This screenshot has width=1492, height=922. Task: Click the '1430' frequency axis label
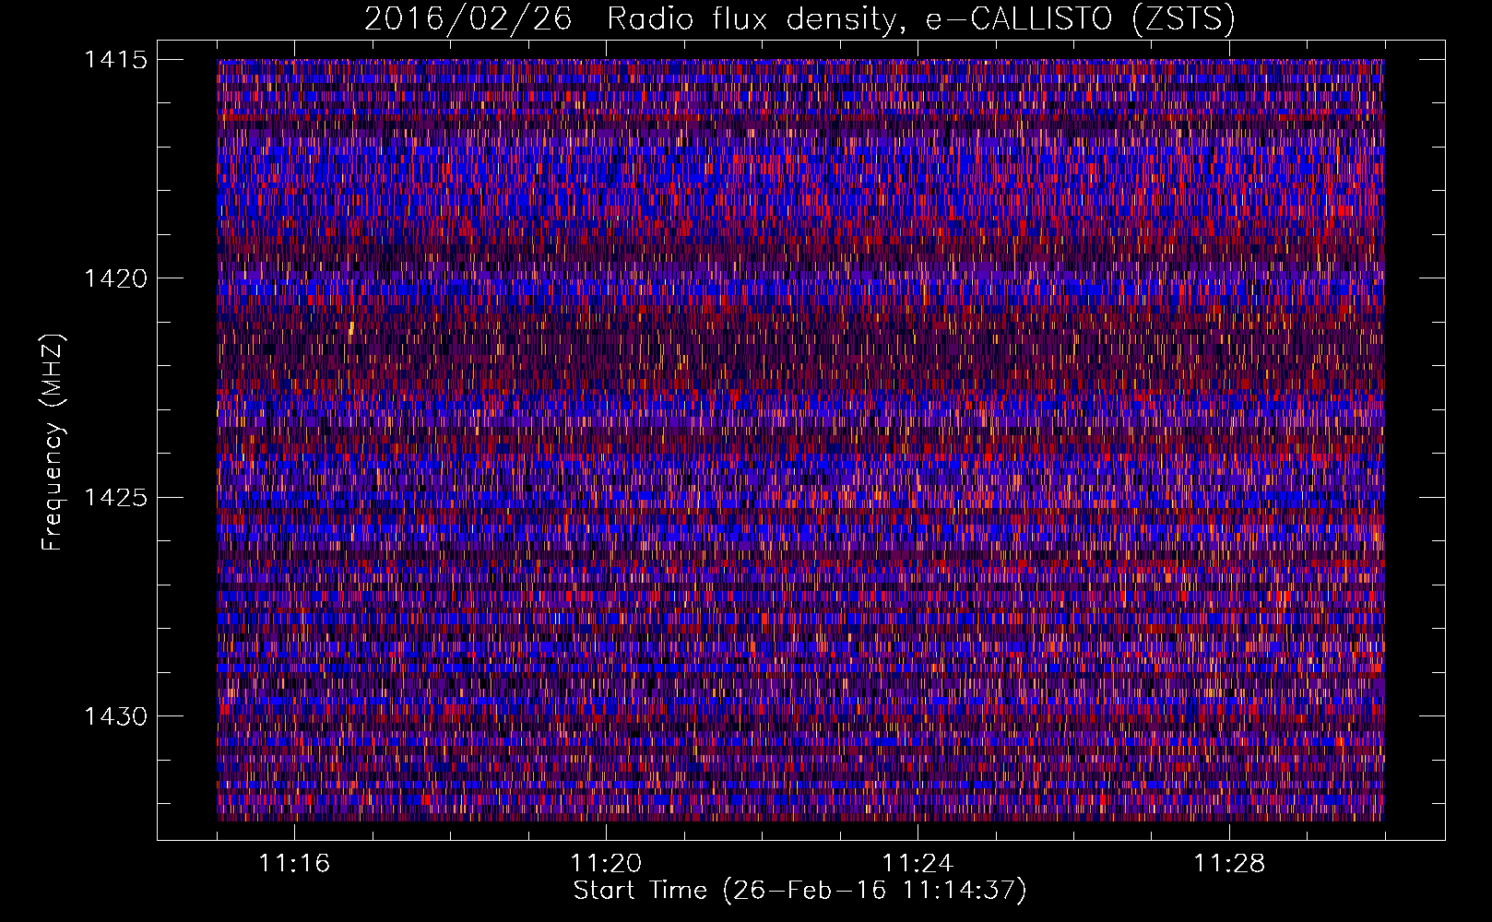[115, 716]
